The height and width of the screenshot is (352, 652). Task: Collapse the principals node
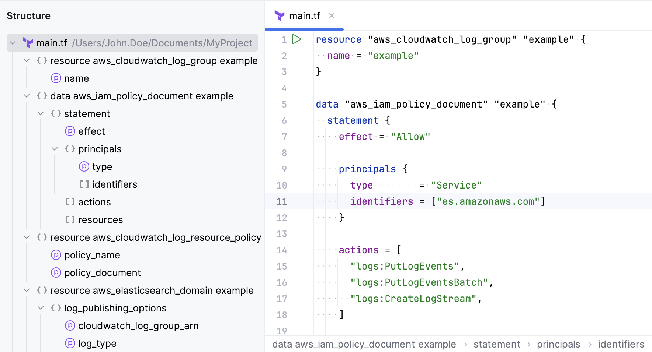[x=55, y=149]
